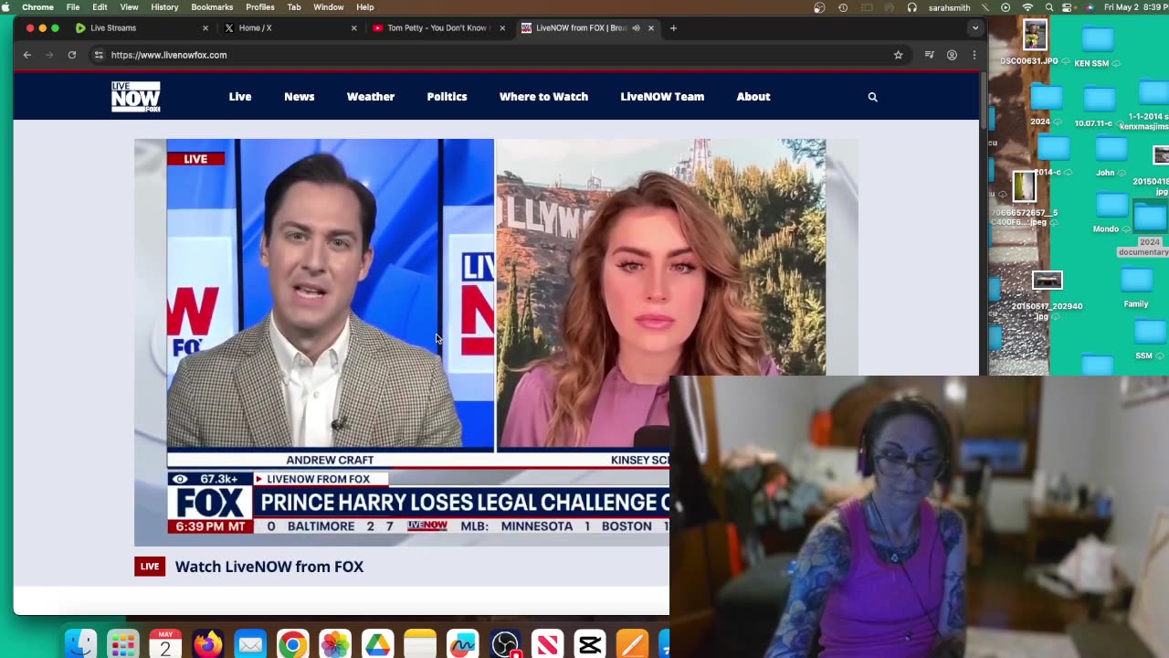The width and height of the screenshot is (1169, 658).
Task: Launch Firefox from the Dock
Action: click(x=207, y=644)
